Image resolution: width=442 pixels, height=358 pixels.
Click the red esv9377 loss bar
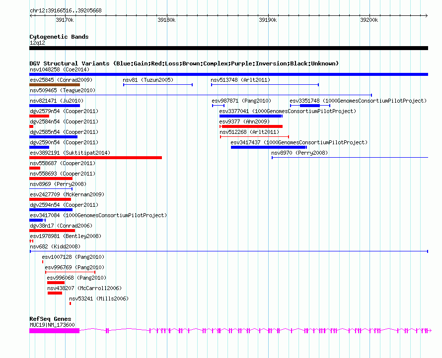251,126
